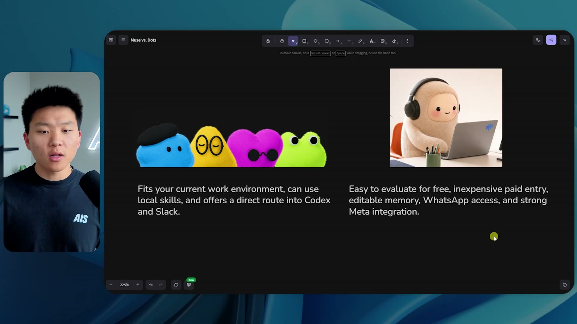The image size is (577, 324).
Task: Redo the last action
Action: (161, 285)
